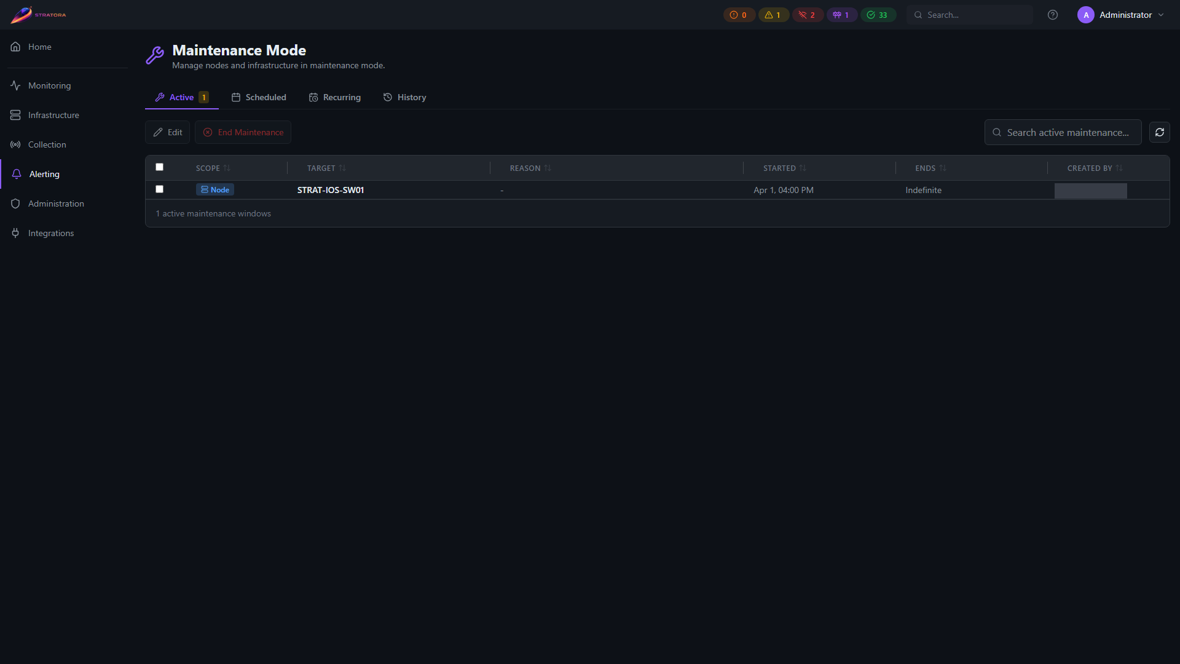
Task: Open the warning alerts badge showing 1
Action: [x=773, y=15]
